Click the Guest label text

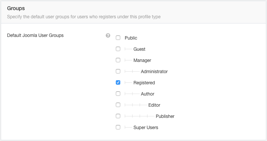point(139,49)
